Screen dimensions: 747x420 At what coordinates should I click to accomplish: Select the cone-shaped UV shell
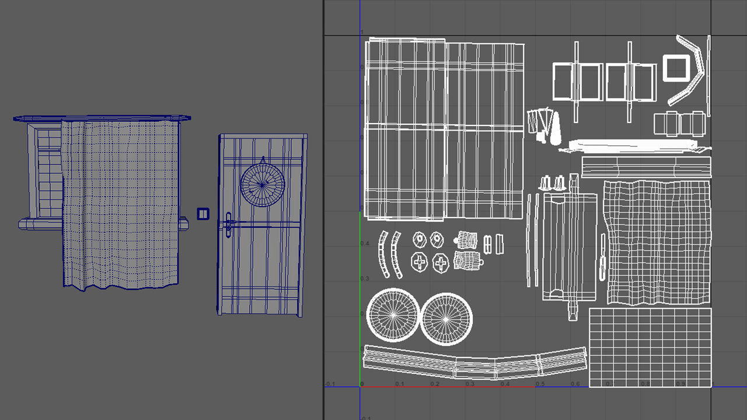(555, 128)
